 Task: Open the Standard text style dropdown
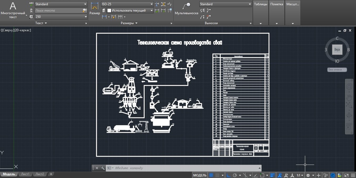61,4
